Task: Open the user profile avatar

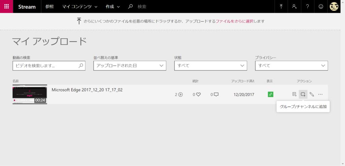Action: click(x=334, y=7)
